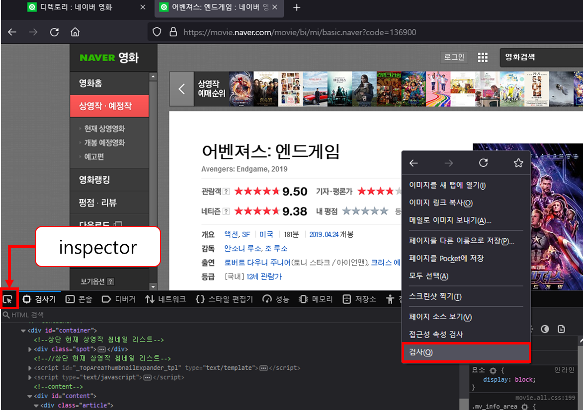Open the 성능 performance tab
The width and height of the screenshot is (583, 410).
coord(275,299)
